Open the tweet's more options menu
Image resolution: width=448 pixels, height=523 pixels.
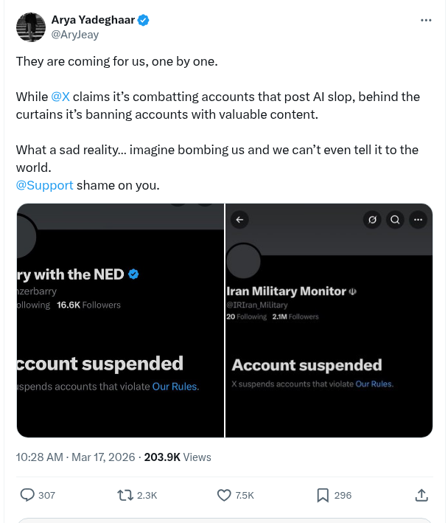pyautogui.click(x=426, y=21)
